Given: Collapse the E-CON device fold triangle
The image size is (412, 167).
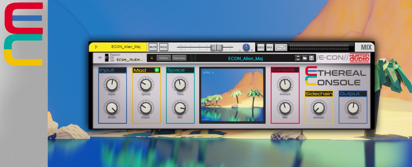Looking at the screenshot, I should pos(100,58).
